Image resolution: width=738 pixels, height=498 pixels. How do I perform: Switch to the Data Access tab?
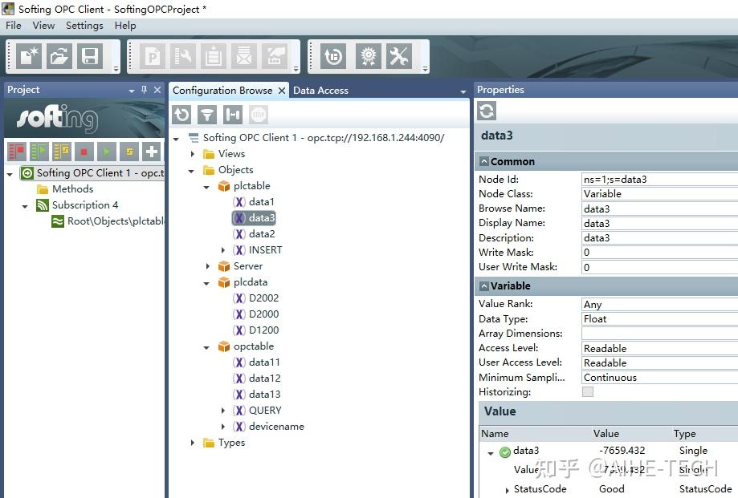(x=320, y=90)
